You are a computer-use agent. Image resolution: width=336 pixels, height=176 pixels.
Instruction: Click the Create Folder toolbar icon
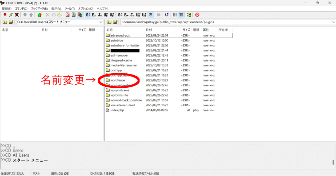(59, 15)
